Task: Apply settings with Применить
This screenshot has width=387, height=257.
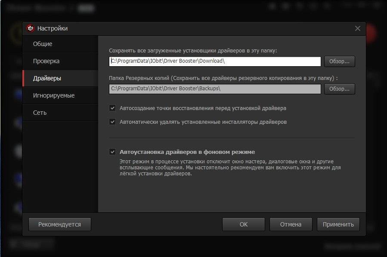Action: (338, 224)
